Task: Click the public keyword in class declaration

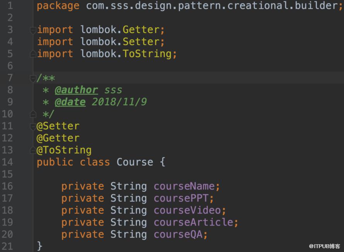Action: click(55, 163)
